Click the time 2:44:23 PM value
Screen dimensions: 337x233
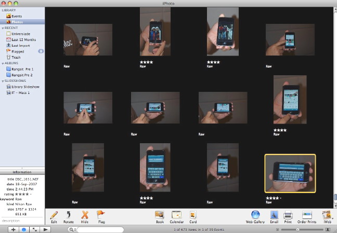[x=24, y=189]
